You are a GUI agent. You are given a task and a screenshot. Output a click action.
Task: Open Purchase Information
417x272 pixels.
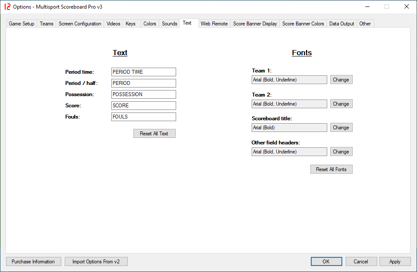pyautogui.click(x=33, y=262)
